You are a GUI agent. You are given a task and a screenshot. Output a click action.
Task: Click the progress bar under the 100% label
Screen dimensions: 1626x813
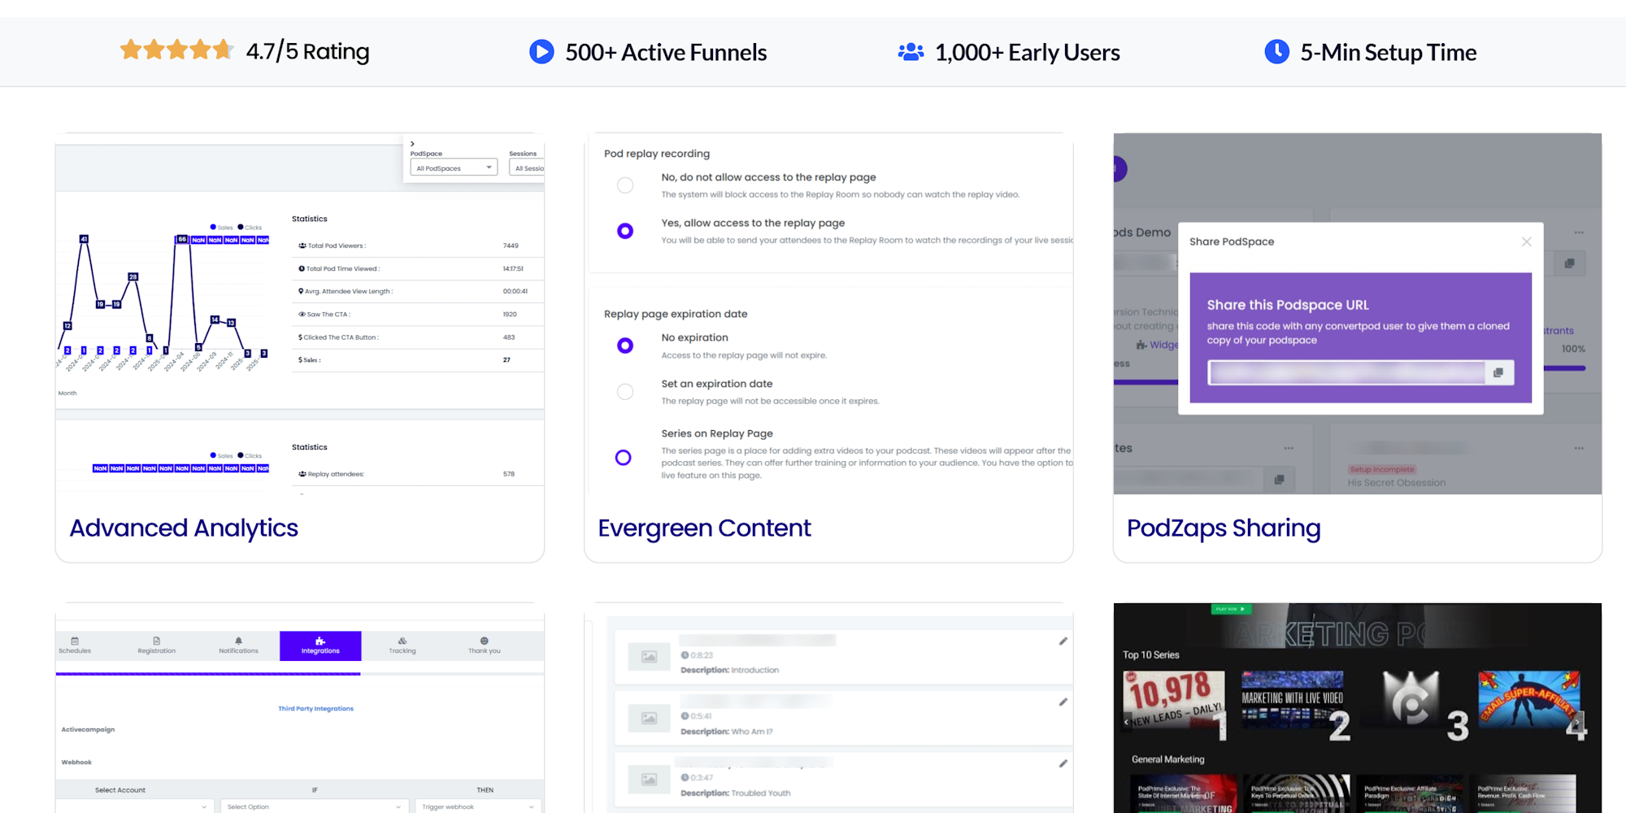[x=1564, y=368]
